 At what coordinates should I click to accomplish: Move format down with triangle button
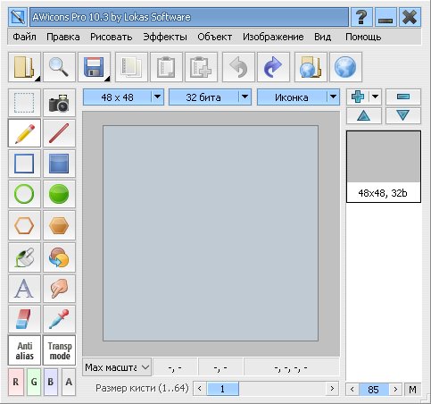[403, 115]
